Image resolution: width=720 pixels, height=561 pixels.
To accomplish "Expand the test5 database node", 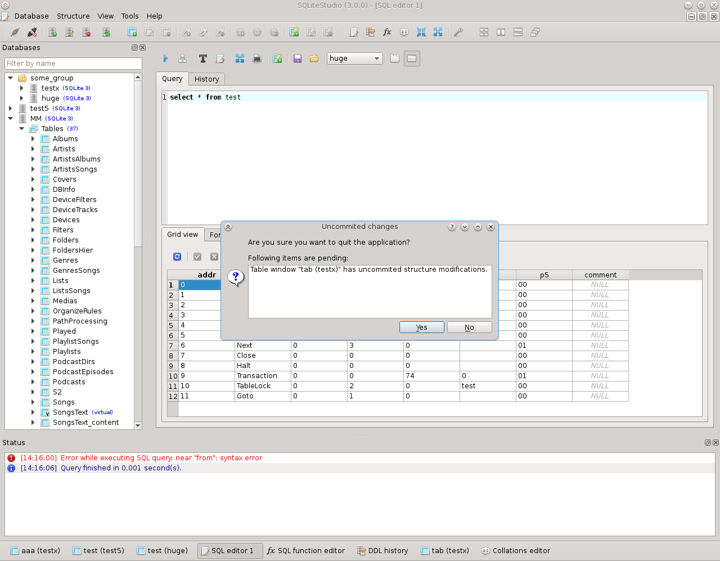I will (11, 109).
